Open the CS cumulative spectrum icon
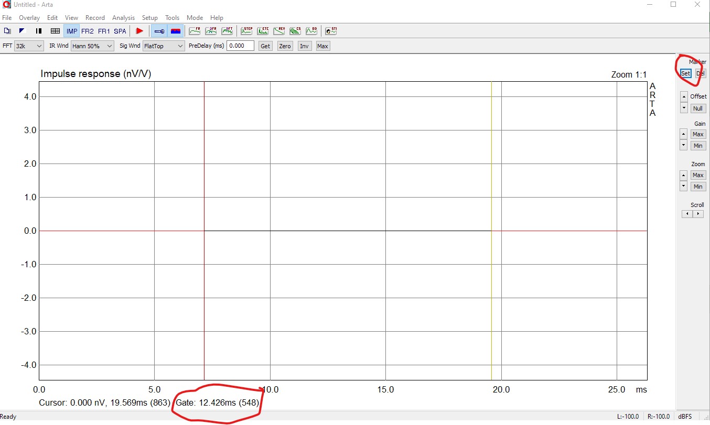Screen dimensions: 710x425 click(x=295, y=31)
